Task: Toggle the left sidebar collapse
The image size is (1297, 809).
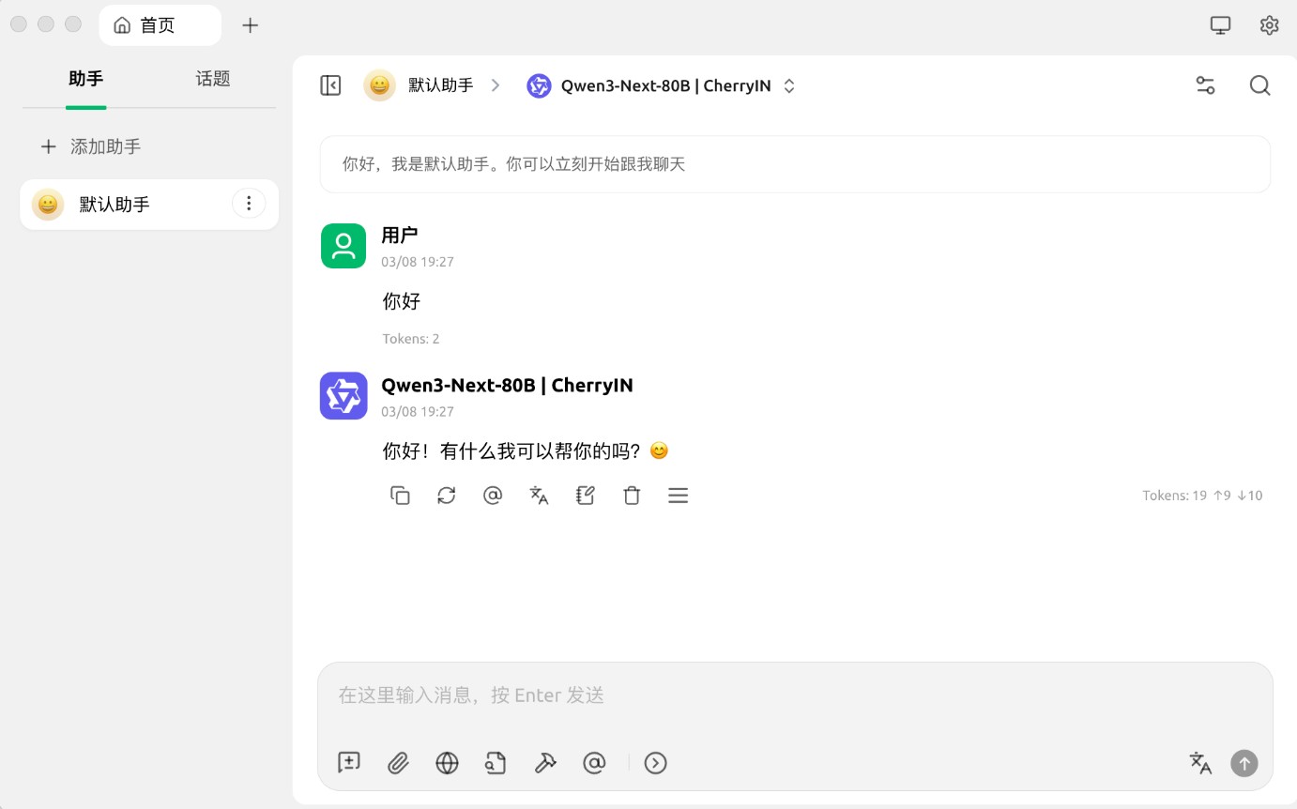Action: tap(330, 85)
